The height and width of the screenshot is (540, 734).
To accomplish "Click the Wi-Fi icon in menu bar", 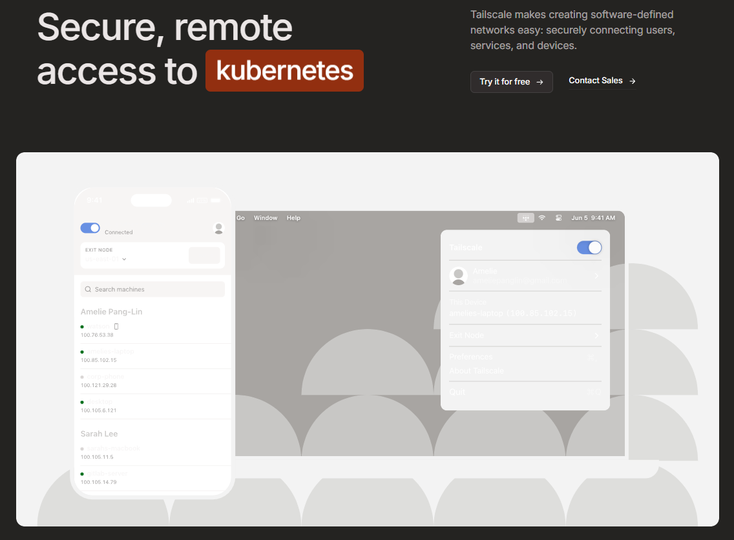I will (x=542, y=218).
